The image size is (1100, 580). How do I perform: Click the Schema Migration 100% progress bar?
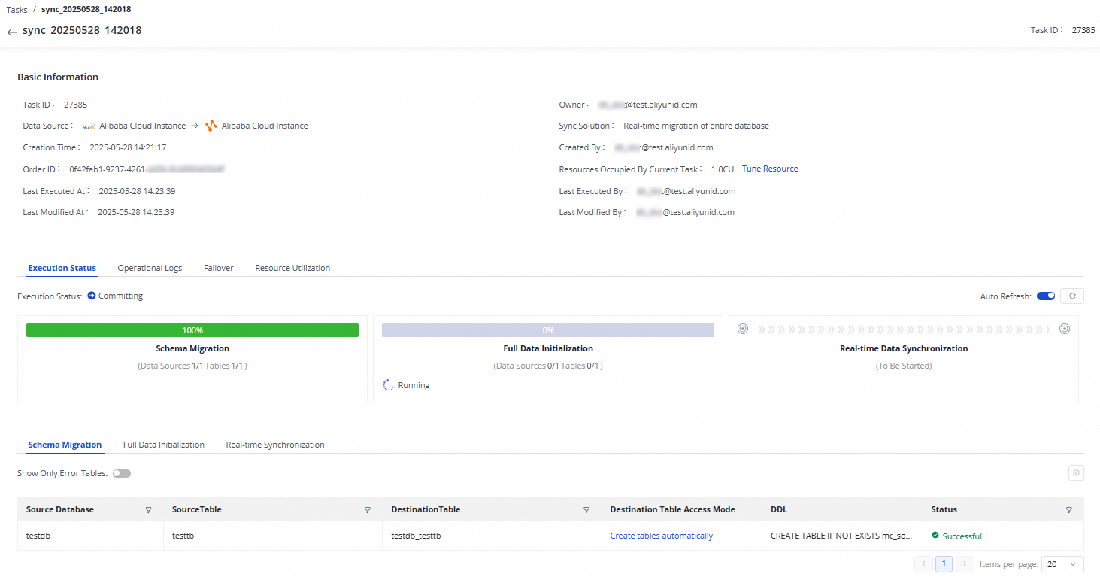click(192, 330)
